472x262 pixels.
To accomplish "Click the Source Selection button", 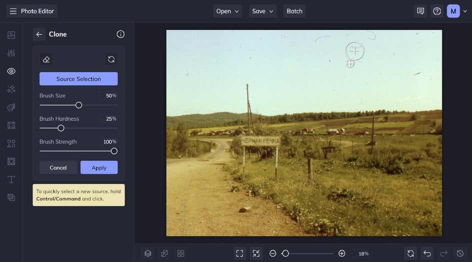I will tap(78, 79).
